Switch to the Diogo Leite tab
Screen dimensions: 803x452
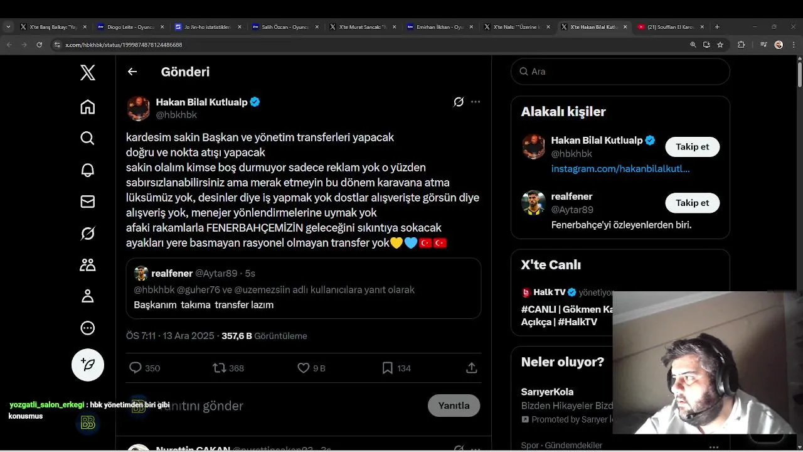130,27
